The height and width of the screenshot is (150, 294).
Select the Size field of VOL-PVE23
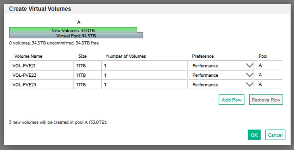[x=88, y=85]
